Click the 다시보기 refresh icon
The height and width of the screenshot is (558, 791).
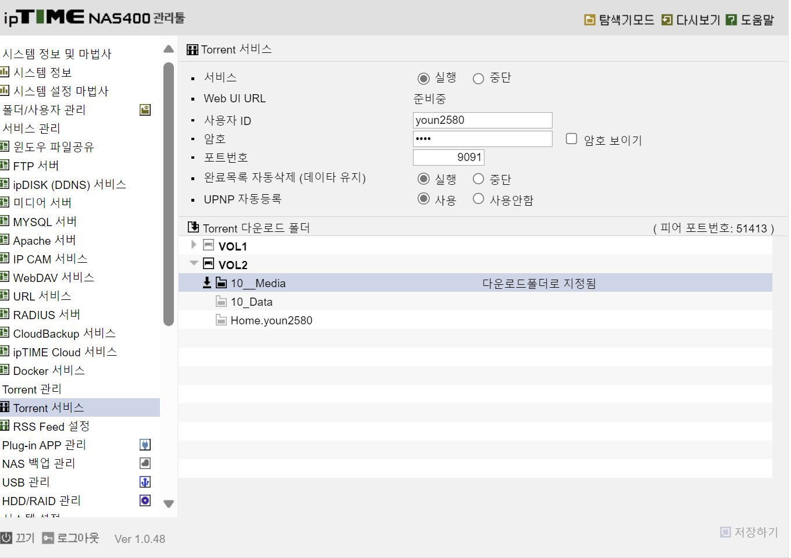point(667,20)
